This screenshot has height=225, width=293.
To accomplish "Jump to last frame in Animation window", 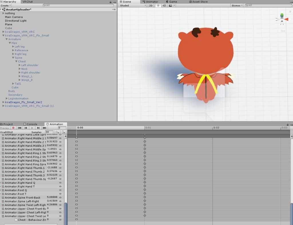I will click(x=44, y=128).
